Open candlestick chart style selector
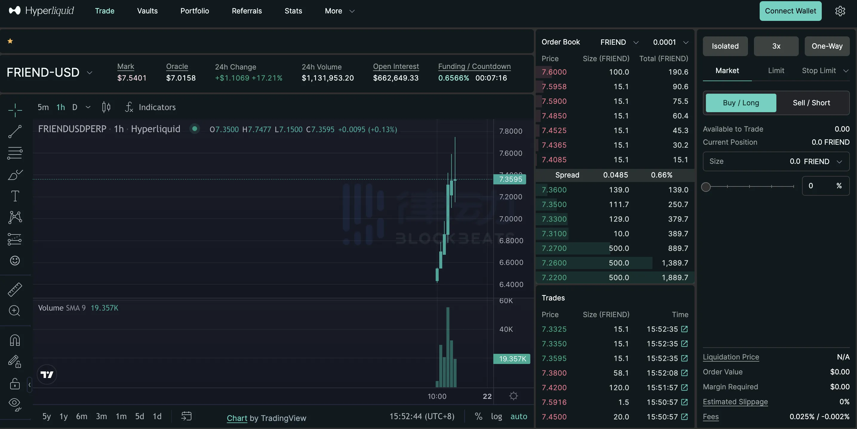The width and height of the screenshot is (857, 429). pyautogui.click(x=106, y=107)
